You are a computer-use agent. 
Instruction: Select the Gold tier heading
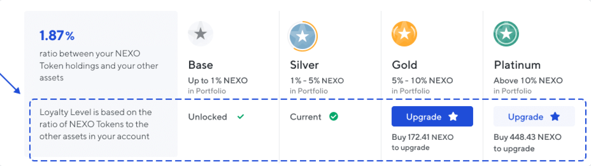click(x=404, y=65)
